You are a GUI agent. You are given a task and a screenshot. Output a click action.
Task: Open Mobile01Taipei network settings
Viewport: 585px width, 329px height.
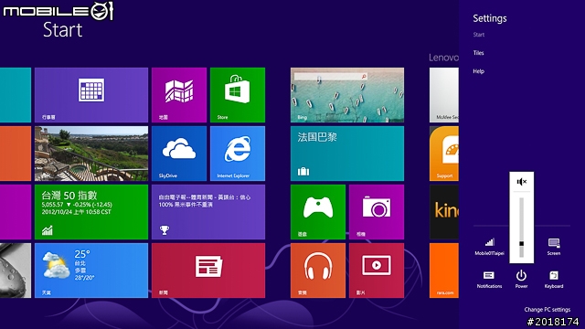(x=490, y=247)
